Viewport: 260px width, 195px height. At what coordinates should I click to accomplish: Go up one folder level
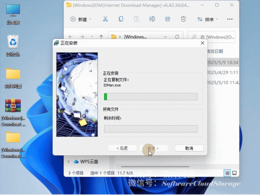(101, 37)
